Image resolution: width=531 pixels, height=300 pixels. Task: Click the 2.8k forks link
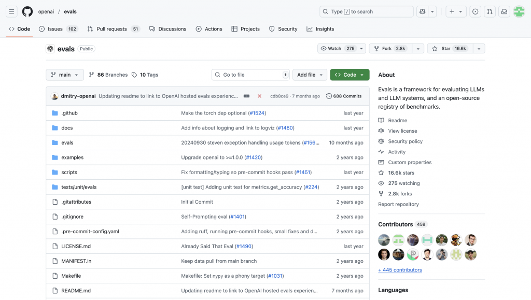[x=400, y=194]
